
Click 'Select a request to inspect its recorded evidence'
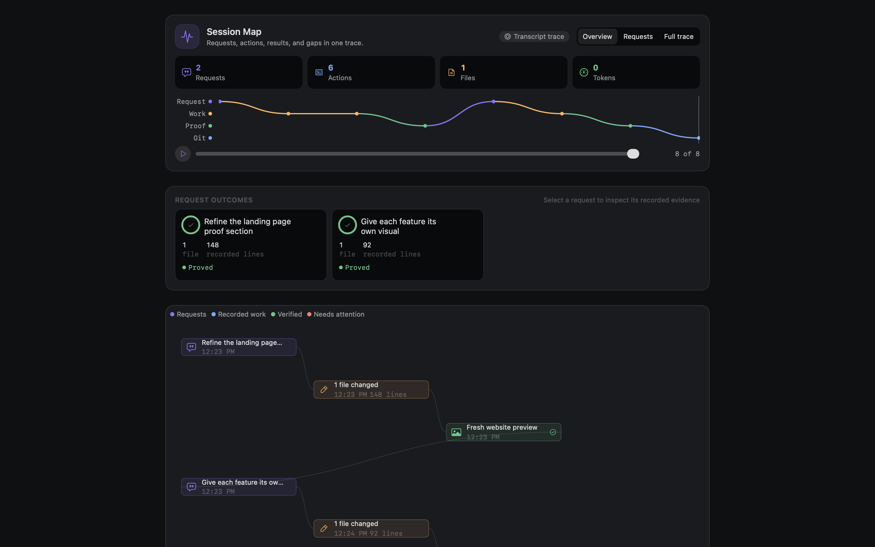(622, 200)
